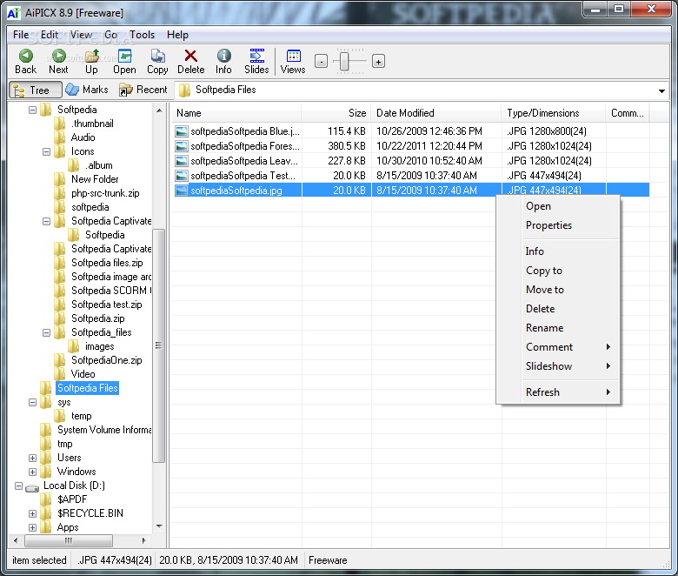Choose Rename in the context menu
678x576 pixels.
tap(558, 328)
